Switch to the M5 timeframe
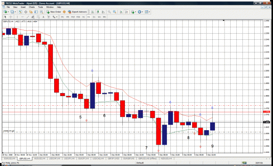This screenshot has width=273, height=166. coord(68,17)
